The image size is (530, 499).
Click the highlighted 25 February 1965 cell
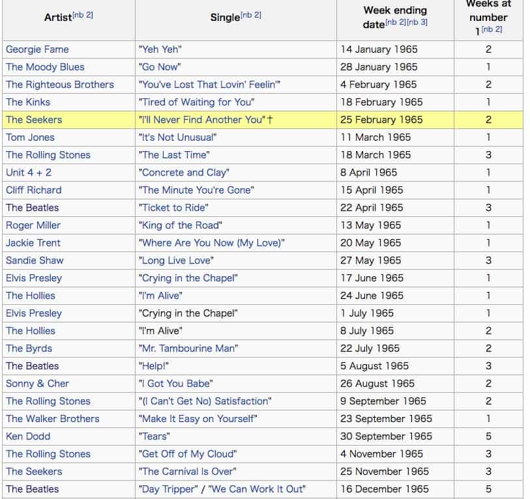(381, 120)
